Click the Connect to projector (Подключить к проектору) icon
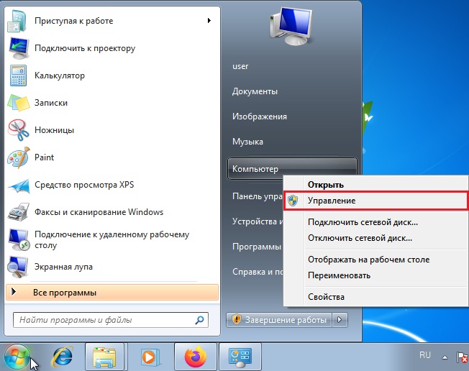This screenshot has width=469, height=371. [x=19, y=48]
